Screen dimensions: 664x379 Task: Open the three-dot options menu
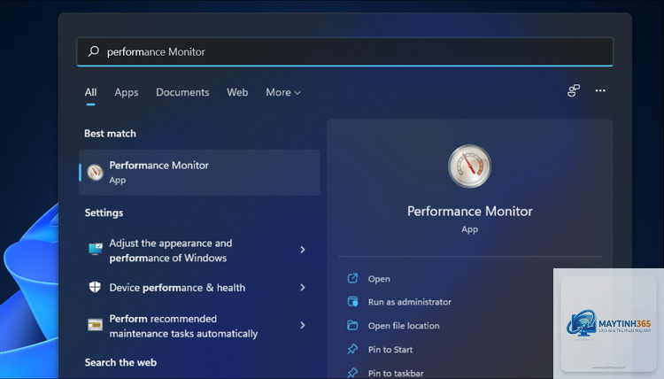coord(600,90)
